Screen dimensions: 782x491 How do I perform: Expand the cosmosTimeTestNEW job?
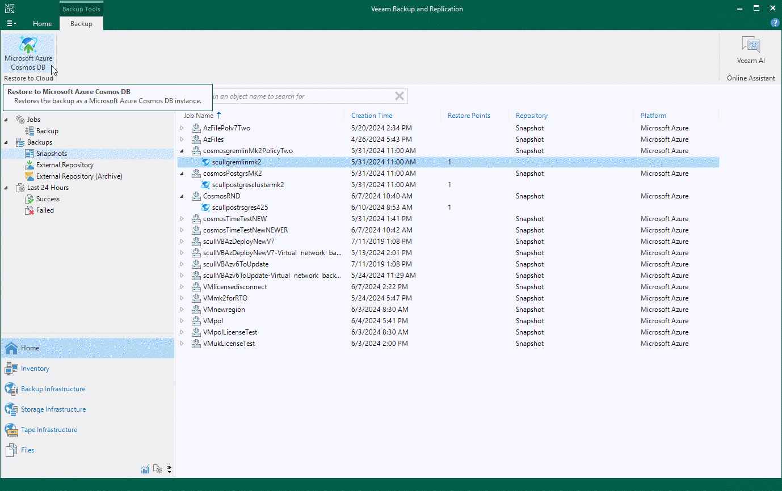click(182, 219)
